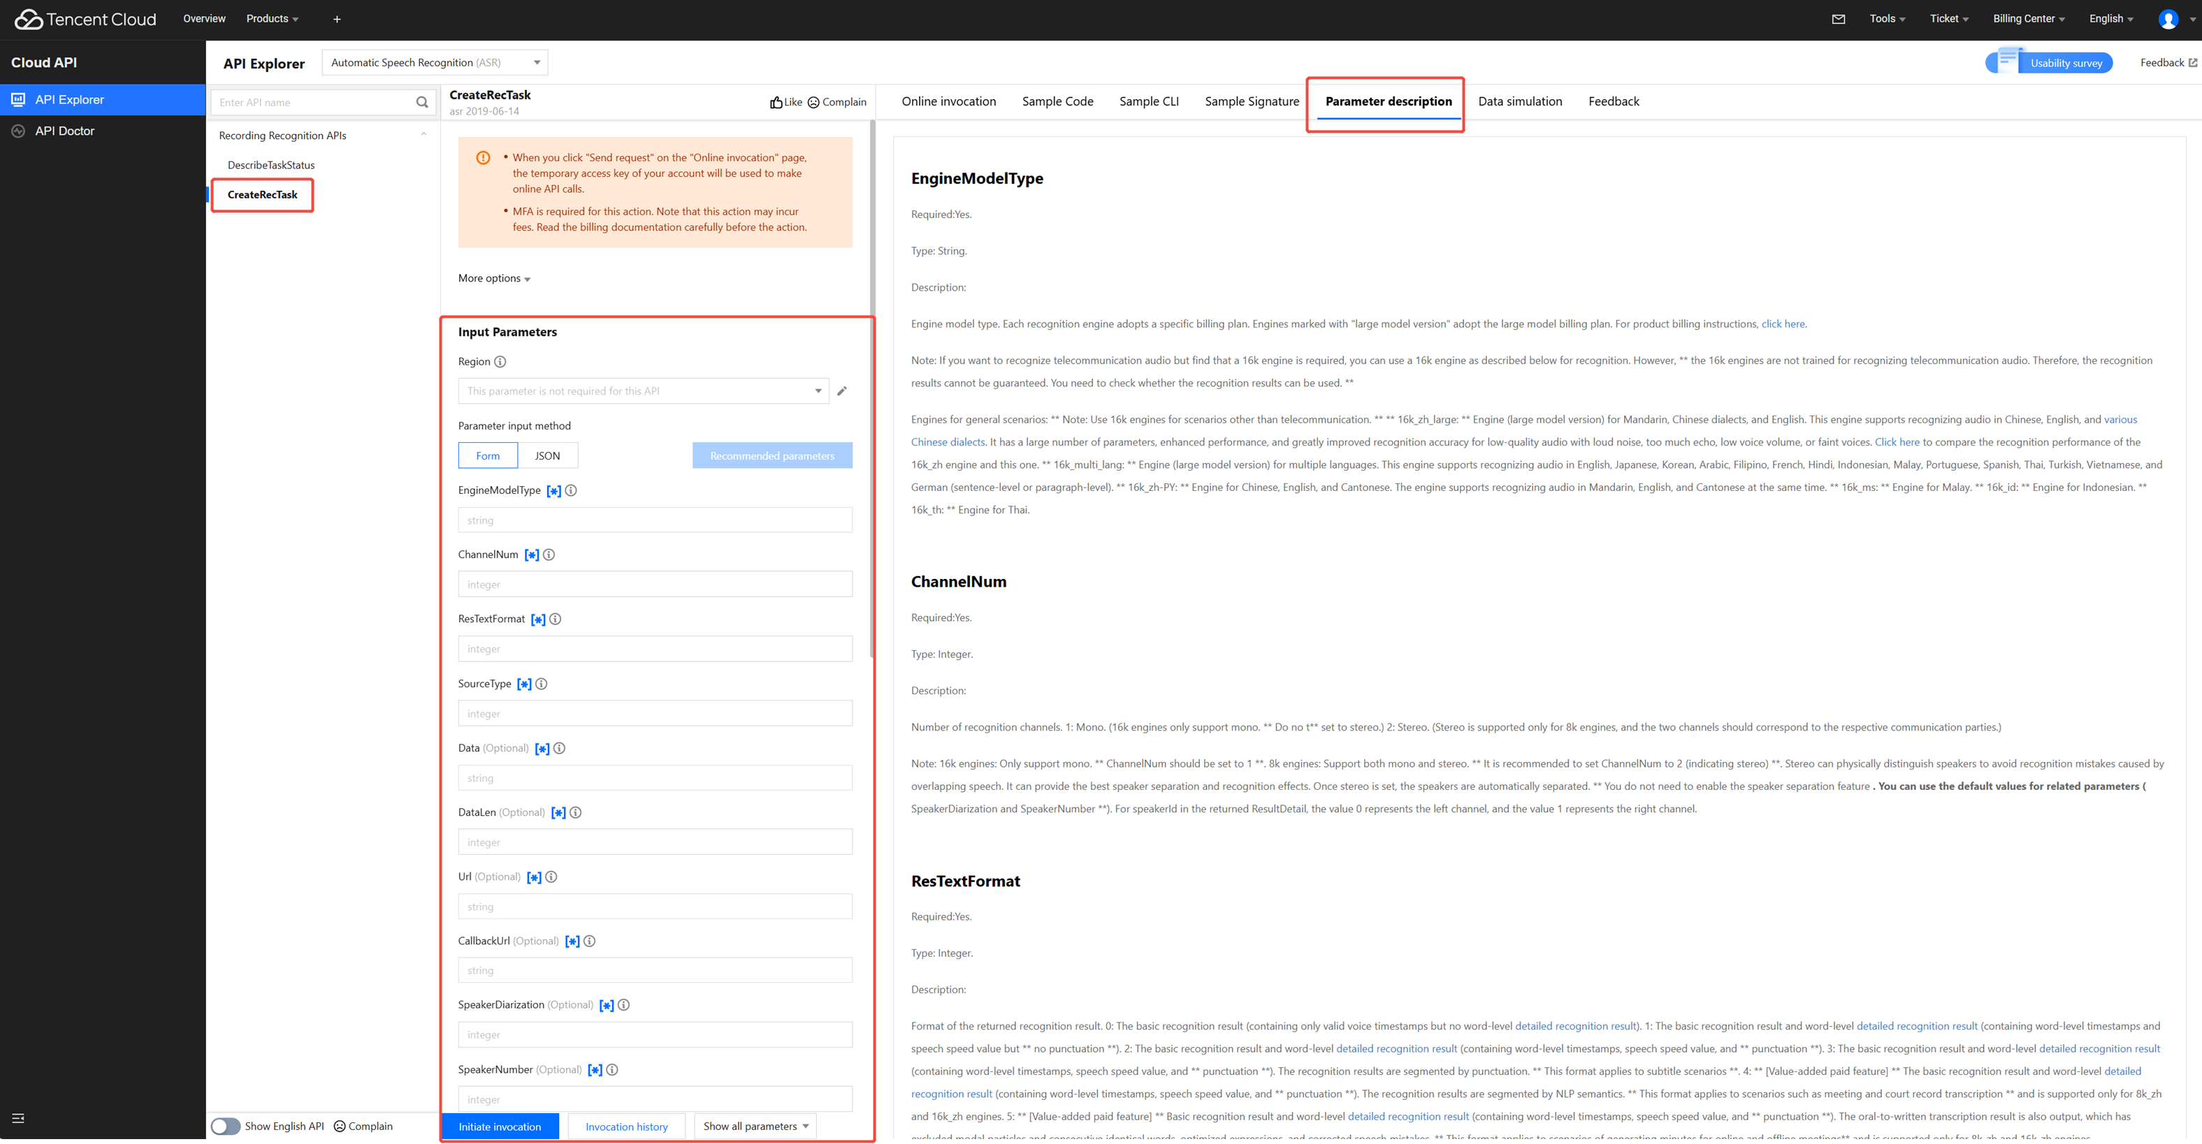This screenshot has width=2202, height=1144.
Task: Click the collapse sidebar icon at bottom left
Action: (18, 1118)
